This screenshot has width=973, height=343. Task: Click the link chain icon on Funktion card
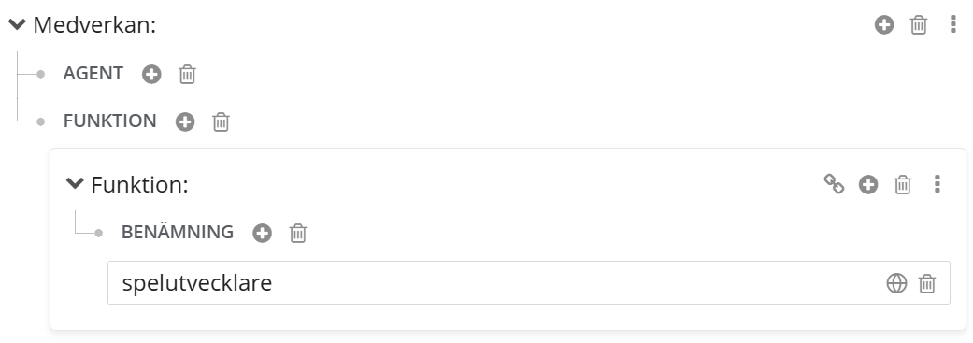point(834,184)
